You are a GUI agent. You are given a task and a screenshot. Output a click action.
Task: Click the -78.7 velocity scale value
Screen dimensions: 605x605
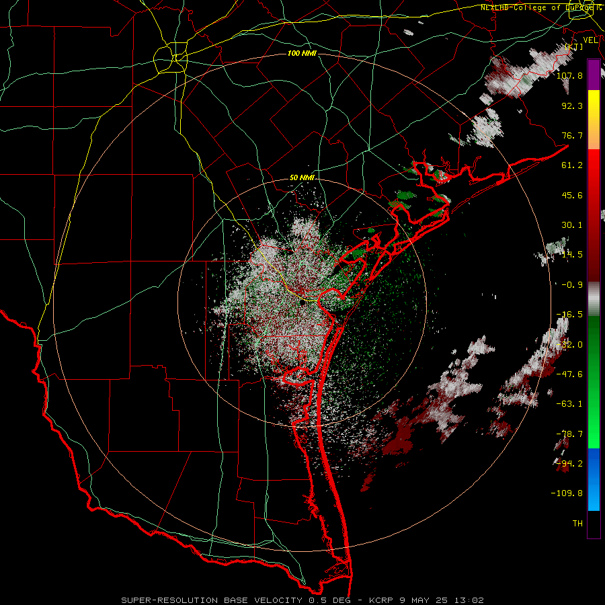pyautogui.click(x=569, y=434)
